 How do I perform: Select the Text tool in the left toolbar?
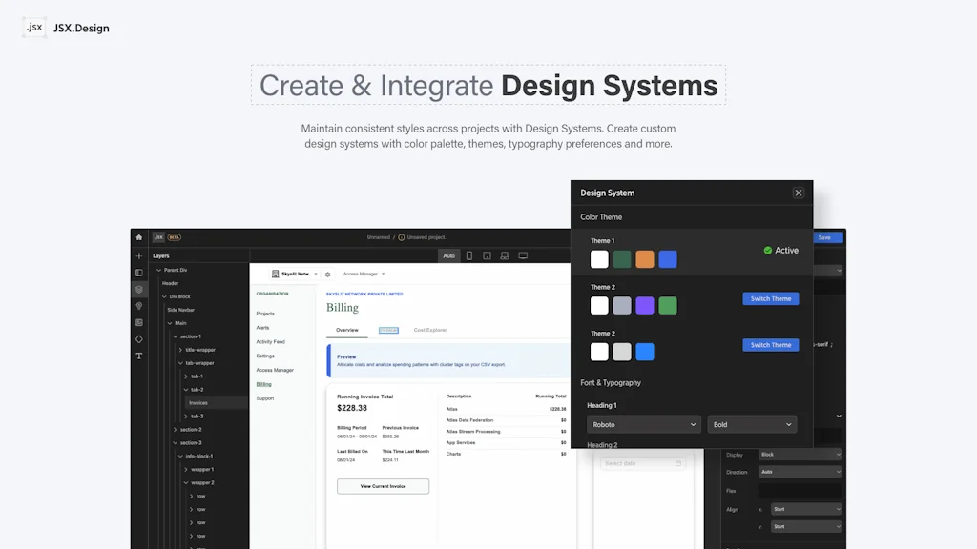[x=138, y=356]
